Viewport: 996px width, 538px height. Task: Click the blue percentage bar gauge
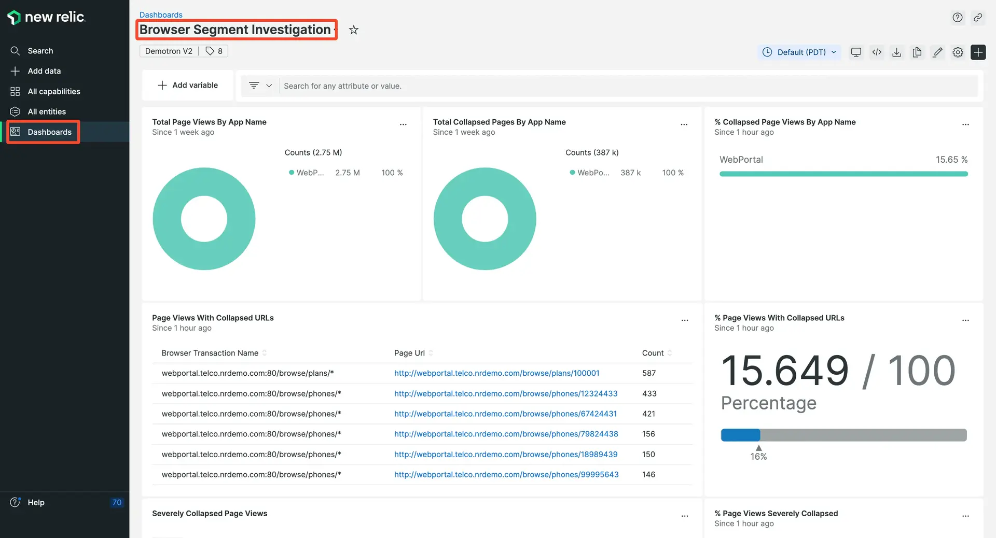coord(740,435)
